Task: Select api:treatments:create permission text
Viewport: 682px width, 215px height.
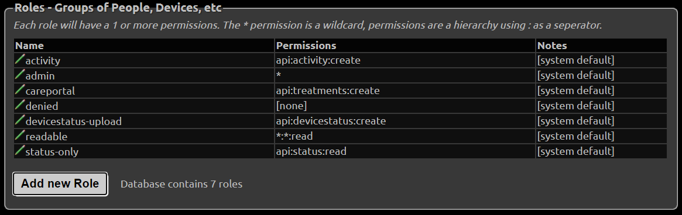Action: click(x=327, y=91)
